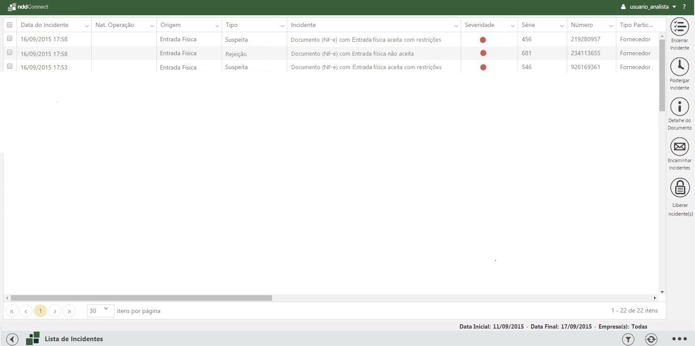Image resolution: width=695 pixels, height=346 pixels.
Task: Click the Encerrar Incidente icon
Action: click(679, 27)
